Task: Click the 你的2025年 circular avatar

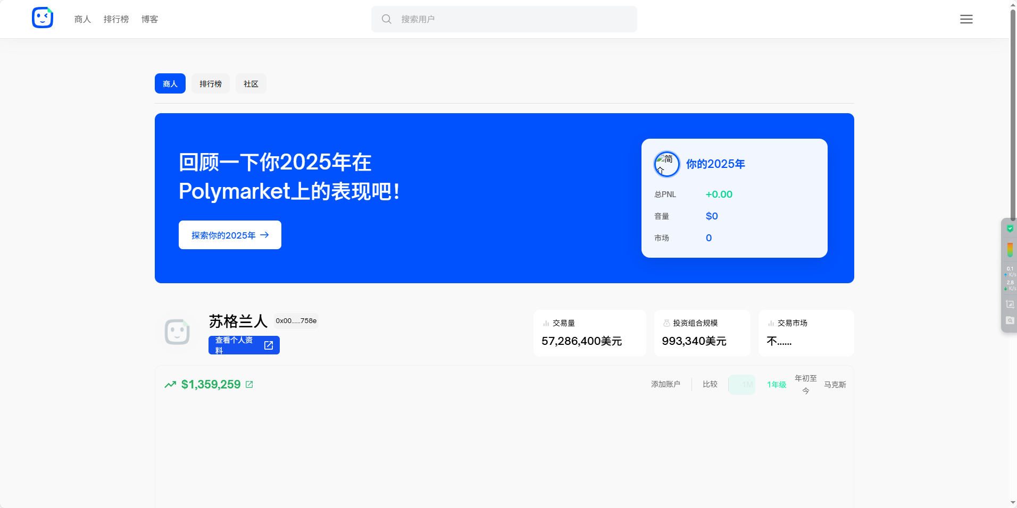Action: (x=666, y=164)
